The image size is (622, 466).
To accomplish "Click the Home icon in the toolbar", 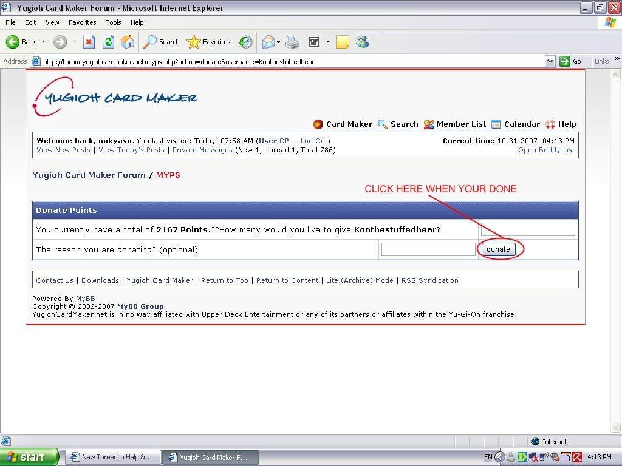I will click(128, 42).
